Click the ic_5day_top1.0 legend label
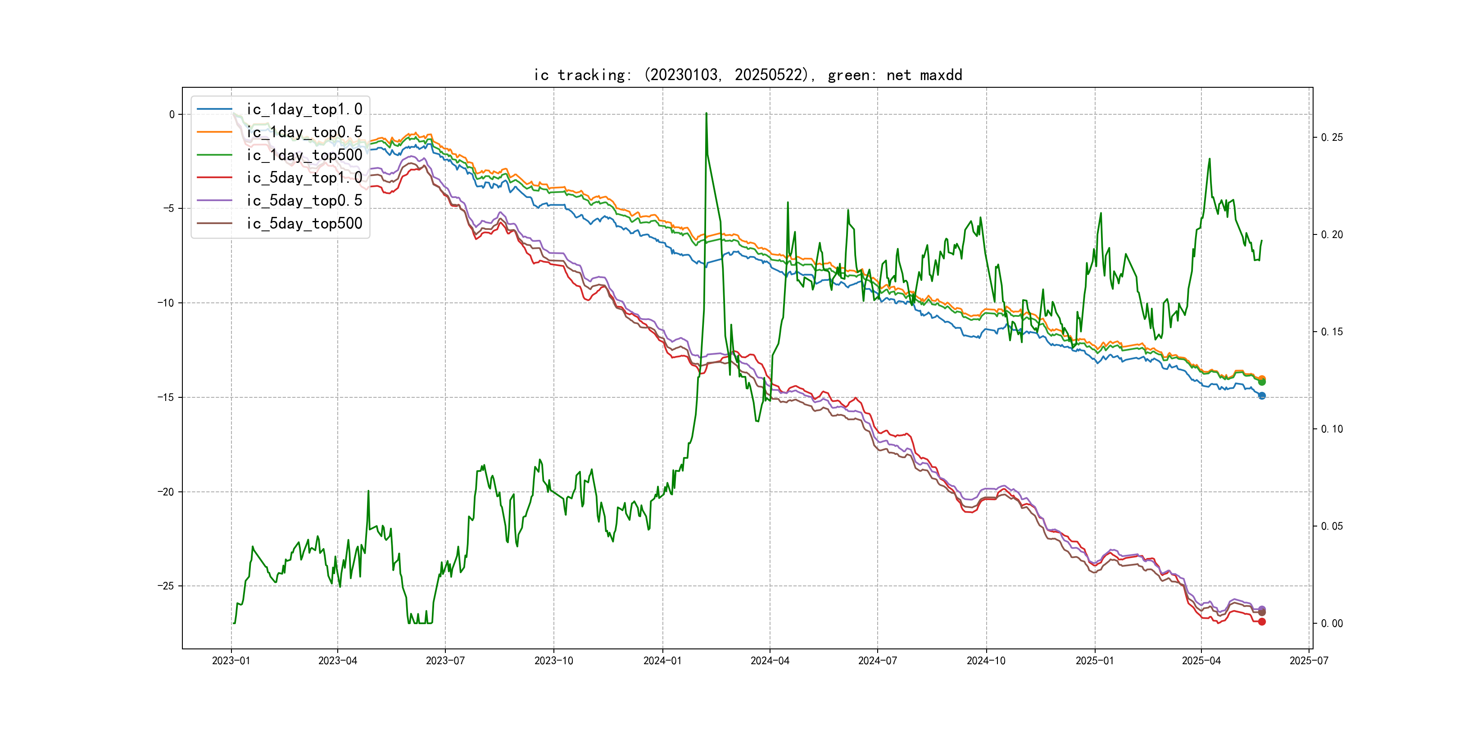Image resolution: width=1459 pixels, height=729 pixels. click(304, 178)
